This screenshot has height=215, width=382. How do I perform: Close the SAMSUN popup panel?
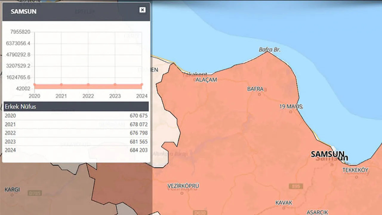click(x=143, y=10)
